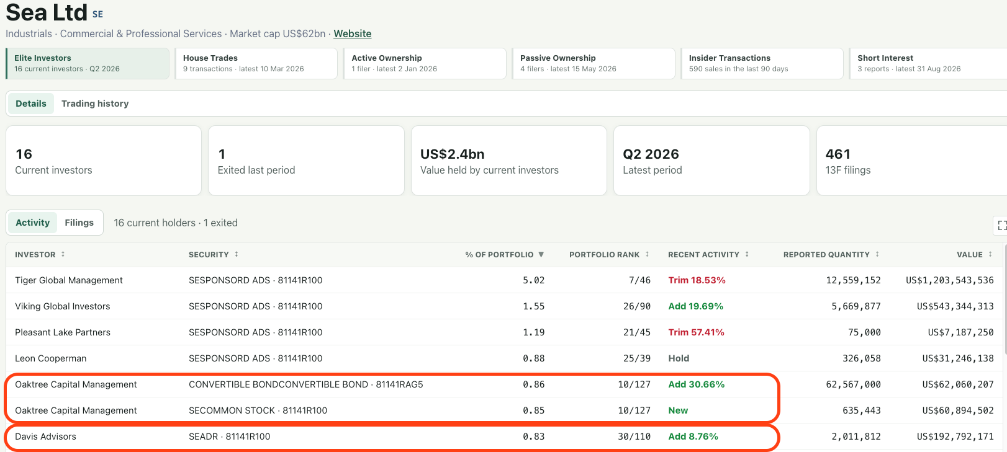Viewport: 1007px width, 452px height.
Task: Sort by Value column arrow icon
Action: coord(990,254)
